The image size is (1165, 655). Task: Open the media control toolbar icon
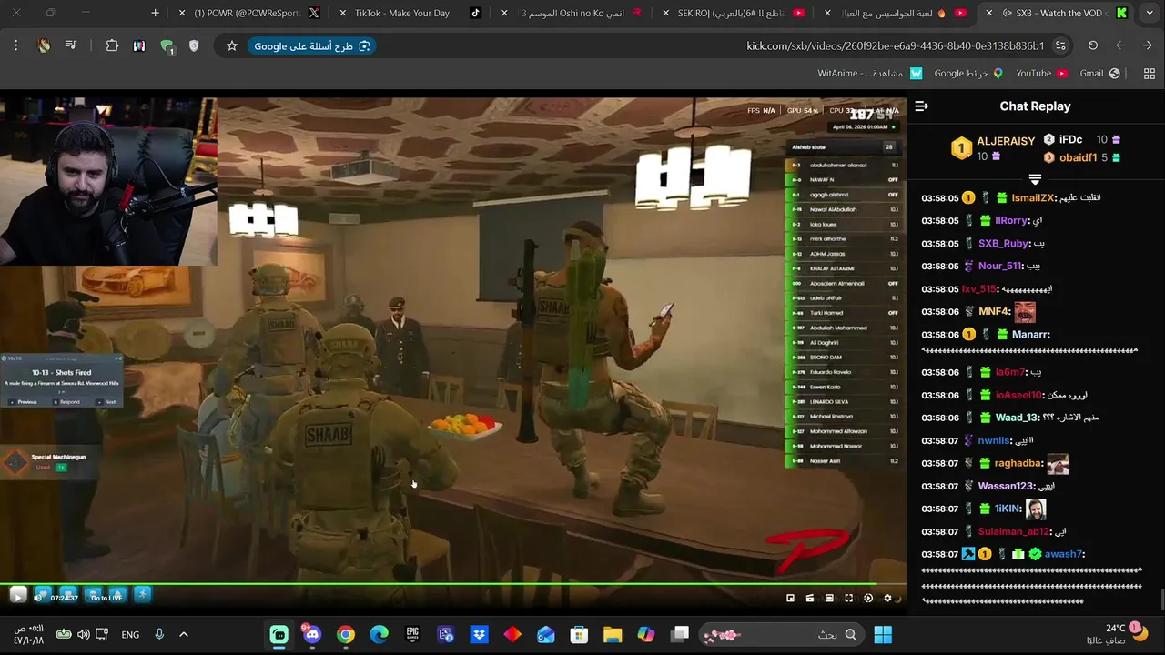tap(71, 45)
